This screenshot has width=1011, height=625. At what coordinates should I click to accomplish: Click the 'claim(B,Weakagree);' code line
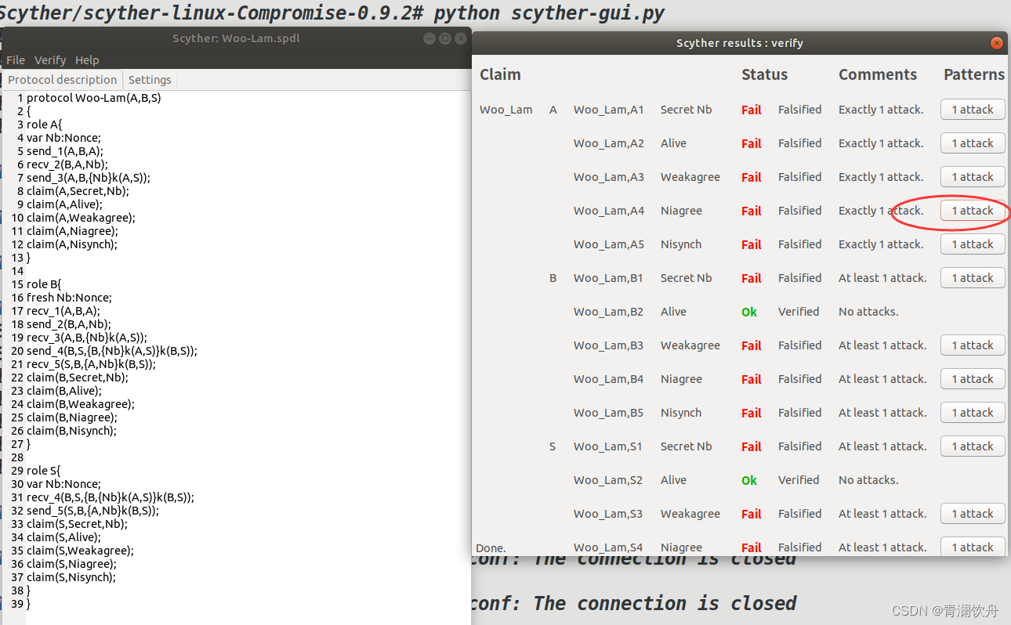[x=81, y=404]
